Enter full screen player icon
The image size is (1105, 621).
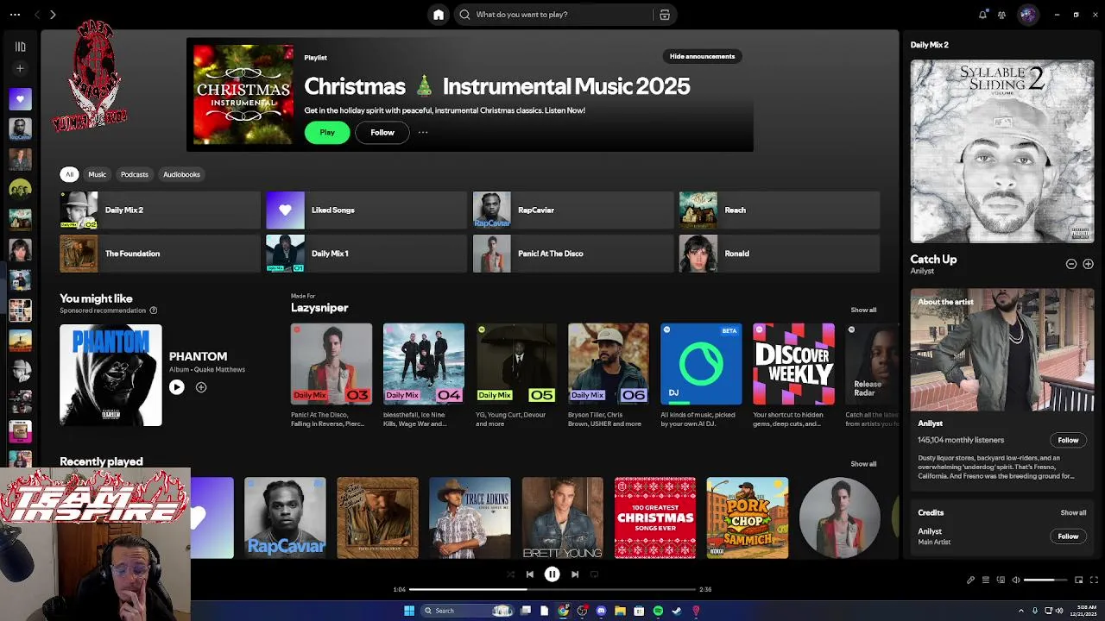[1094, 580]
